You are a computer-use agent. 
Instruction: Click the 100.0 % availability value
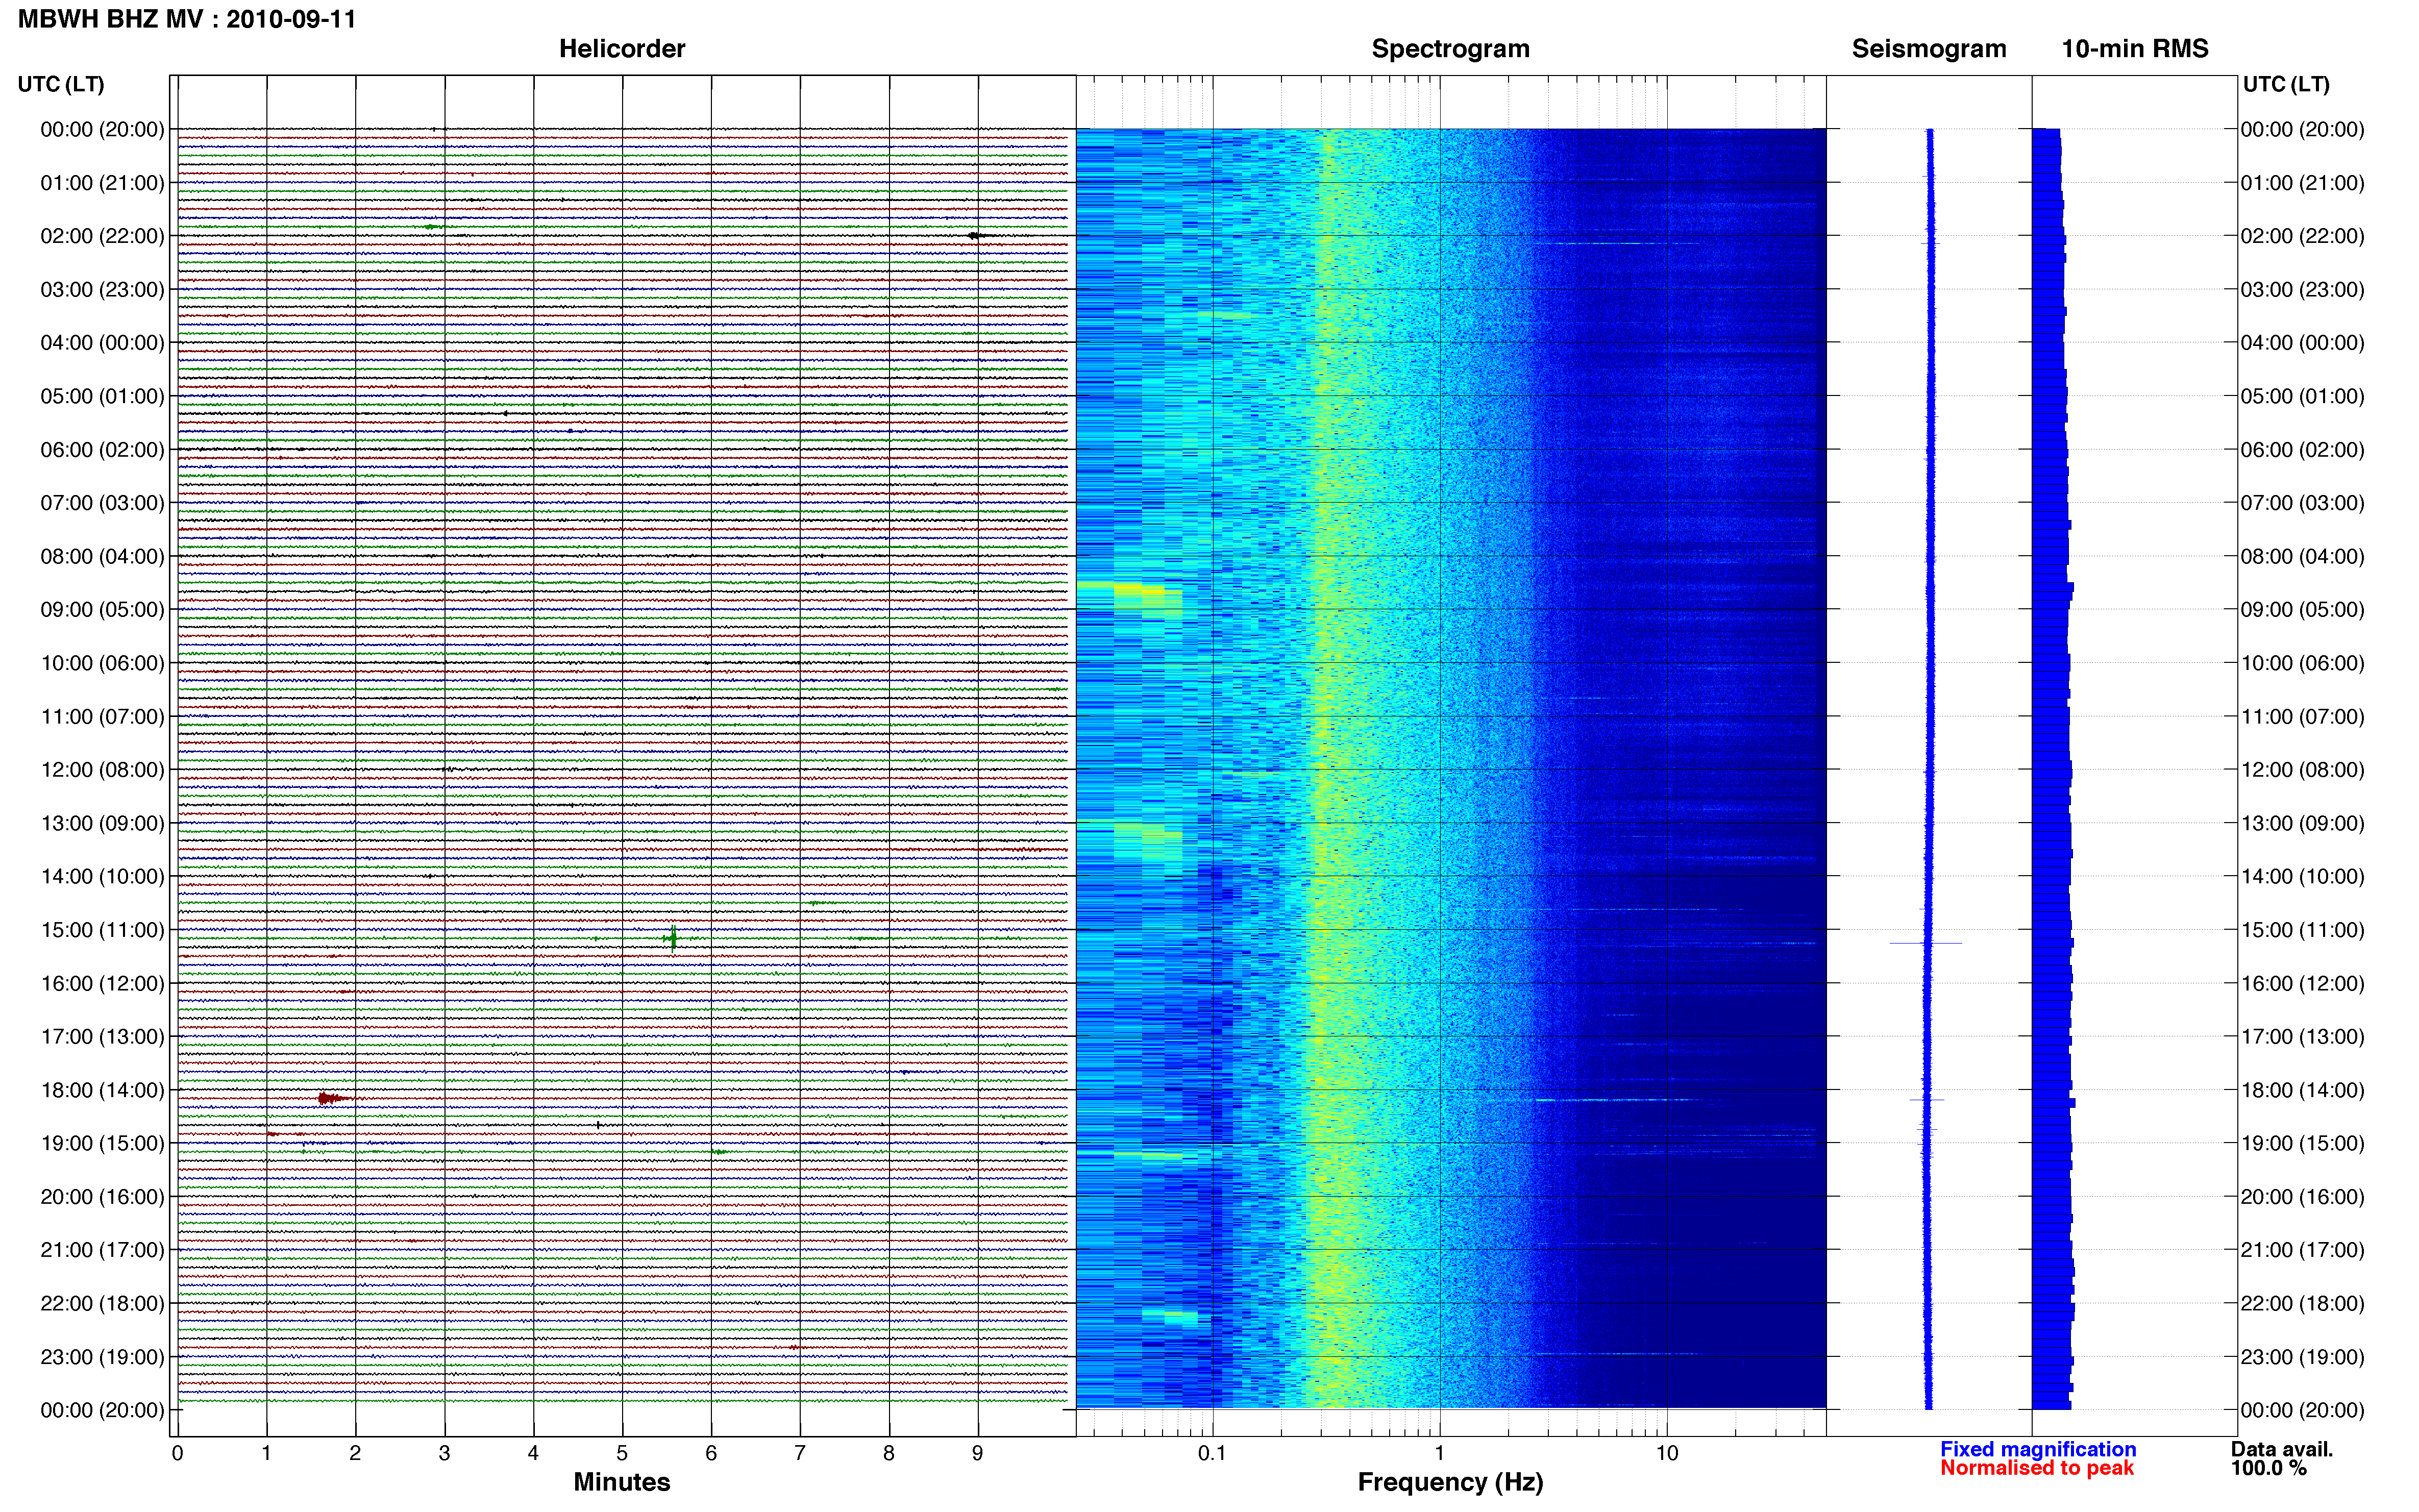tap(2269, 1468)
